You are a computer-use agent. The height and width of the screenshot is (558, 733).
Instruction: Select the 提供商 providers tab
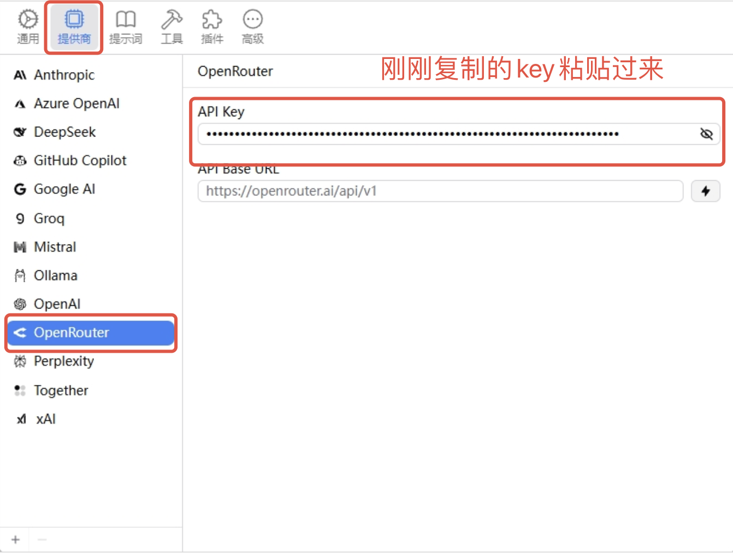(74, 27)
